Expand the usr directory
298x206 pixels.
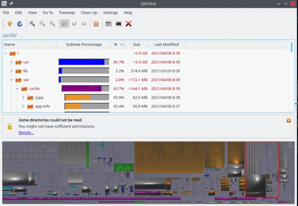pyautogui.click(x=11, y=62)
